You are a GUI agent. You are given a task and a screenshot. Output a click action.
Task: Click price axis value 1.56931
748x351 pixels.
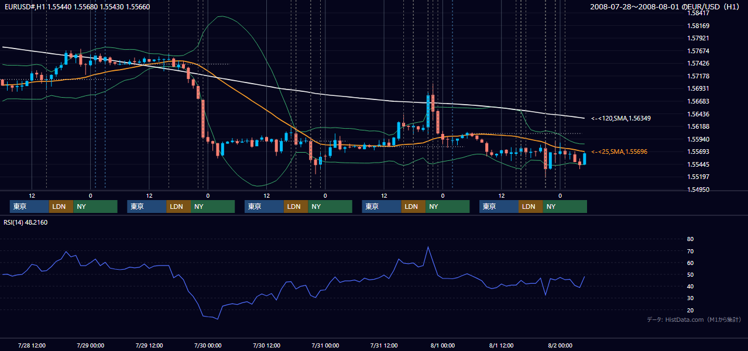pyautogui.click(x=698, y=88)
